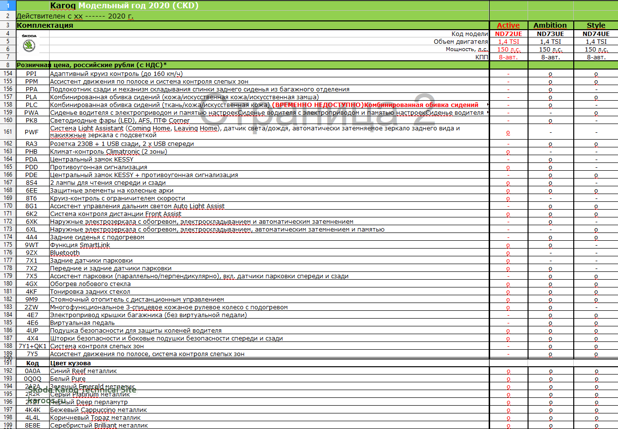
Task: Click the model code cell ND72UE
Action: point(508,34)
